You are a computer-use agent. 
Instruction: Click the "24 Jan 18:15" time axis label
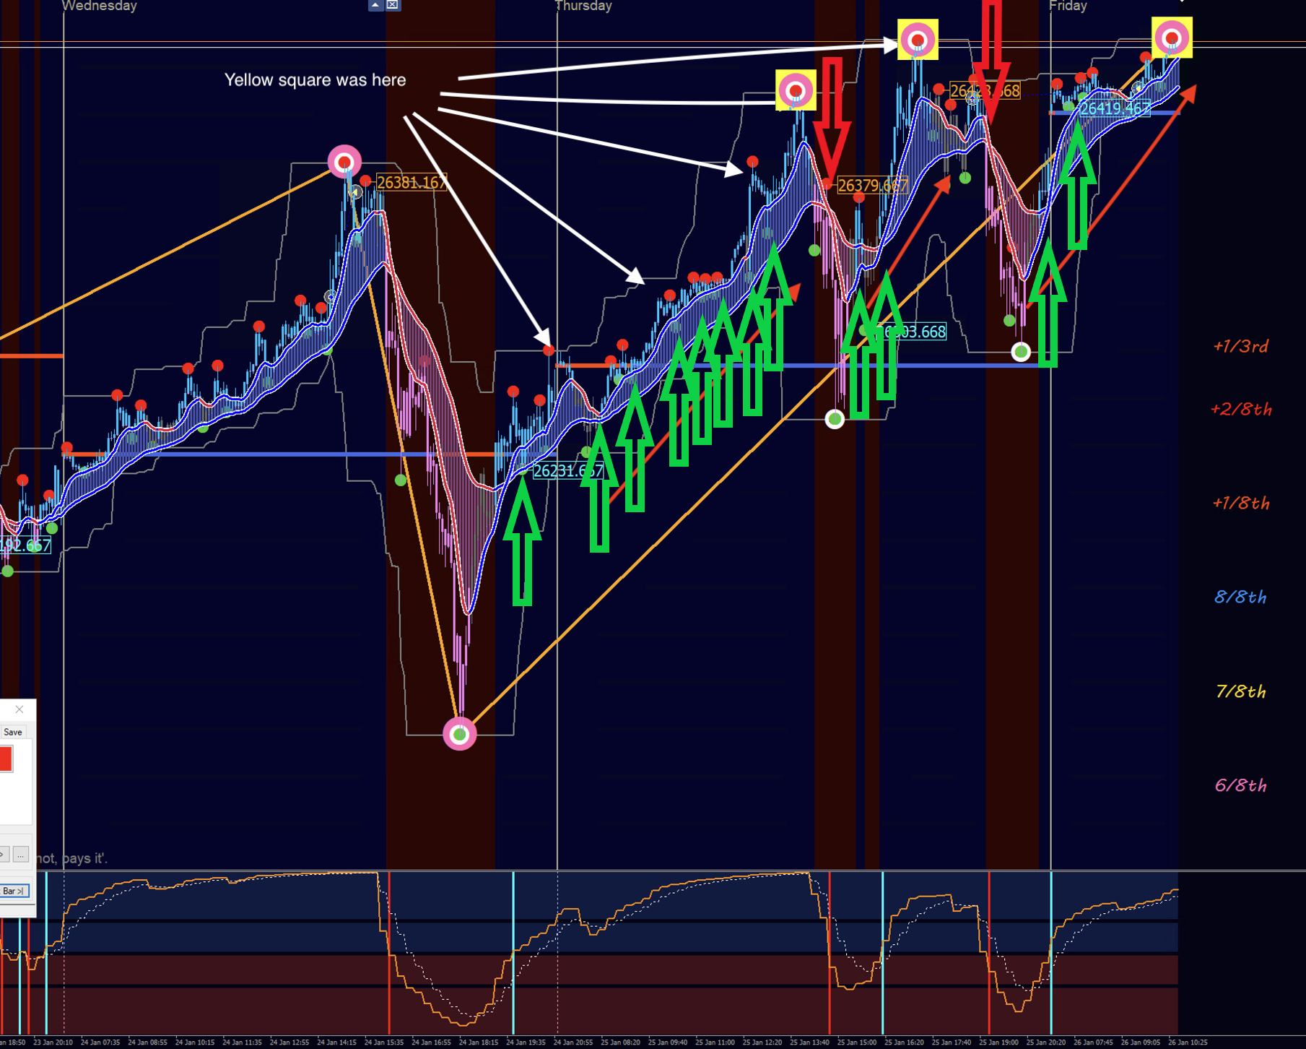click(479, 1042)
